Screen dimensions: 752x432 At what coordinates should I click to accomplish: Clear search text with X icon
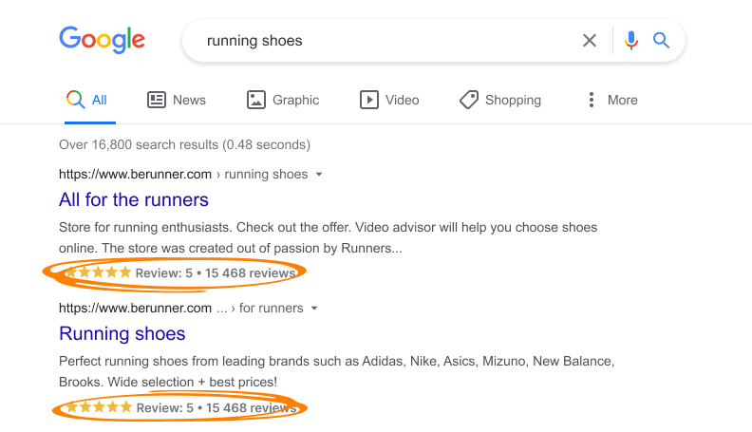pos(590,41)
